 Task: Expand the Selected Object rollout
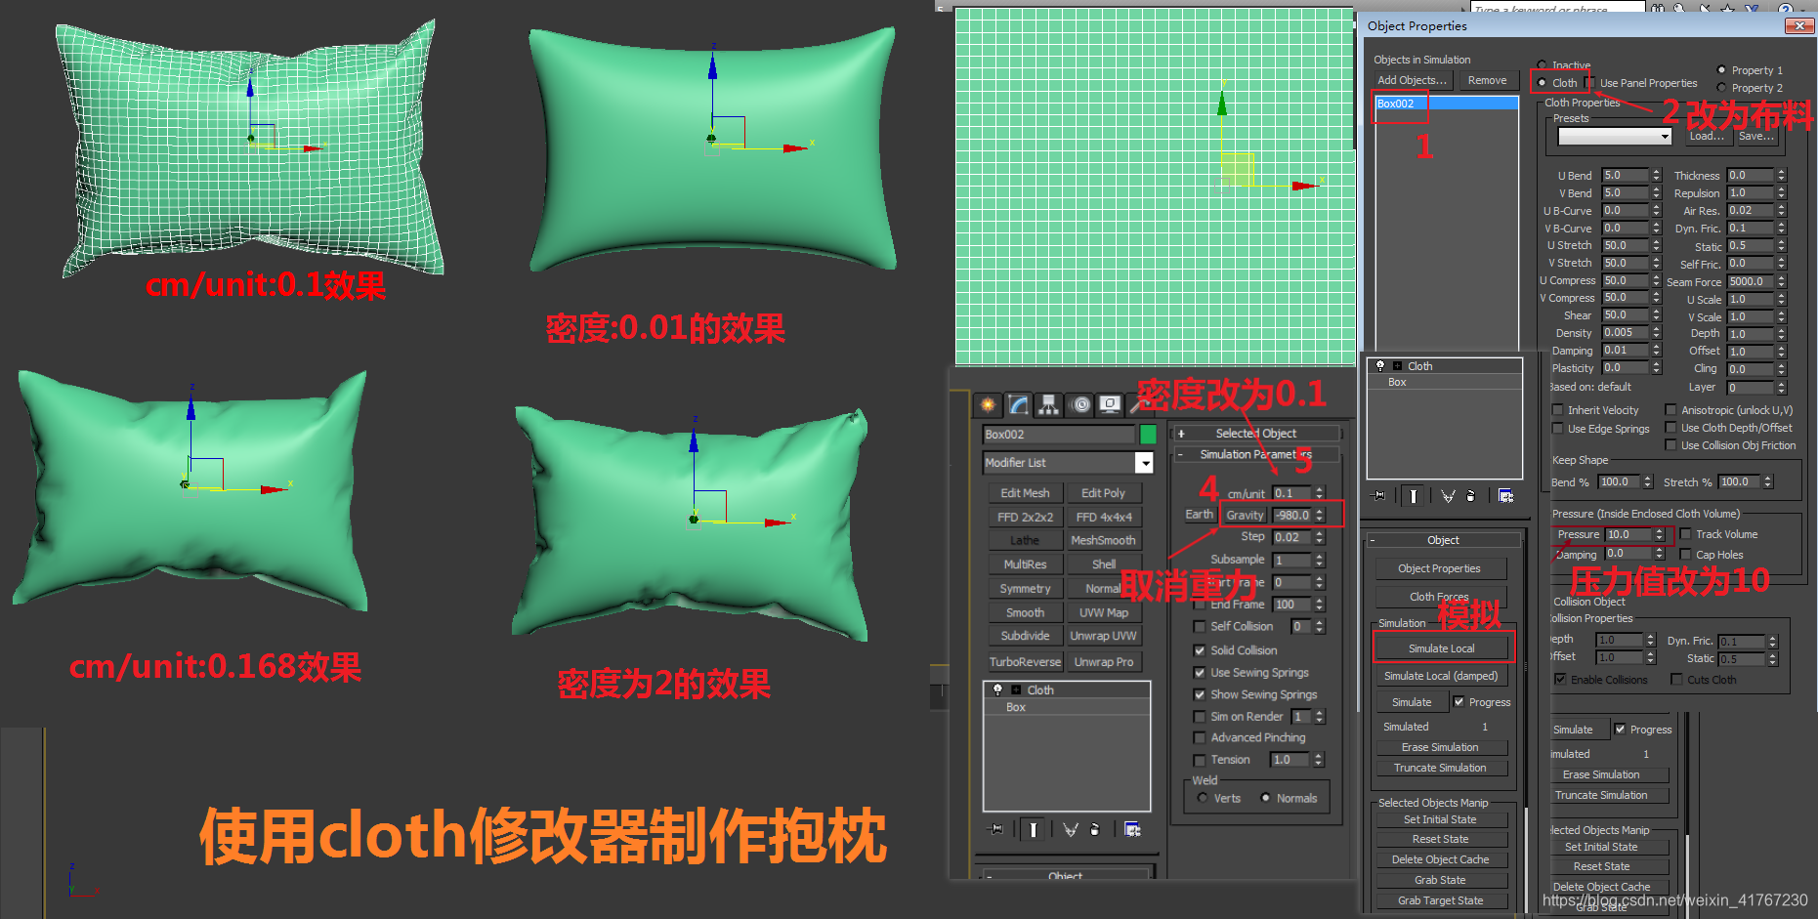1256,434
